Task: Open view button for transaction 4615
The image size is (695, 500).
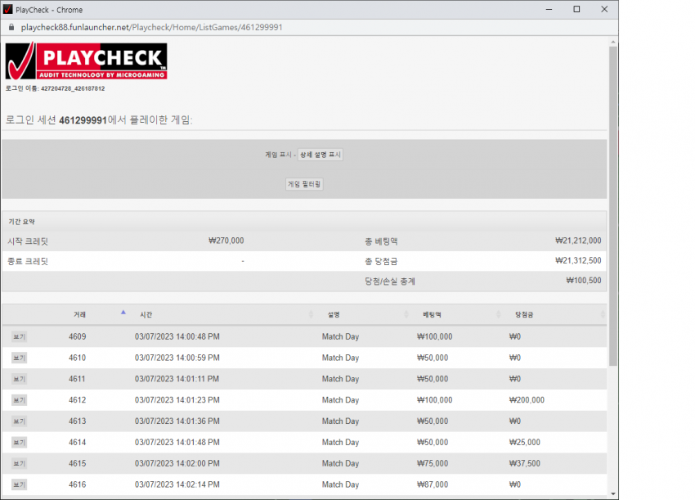Action: click(x=19, y=463)
